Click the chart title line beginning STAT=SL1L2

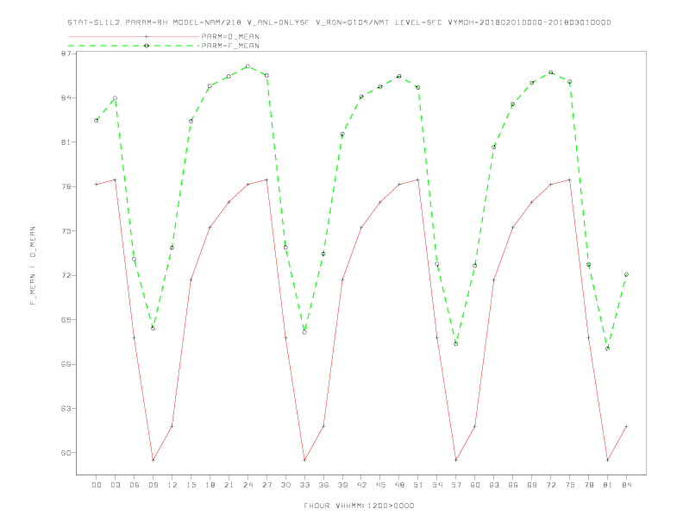tap(339, 22)
